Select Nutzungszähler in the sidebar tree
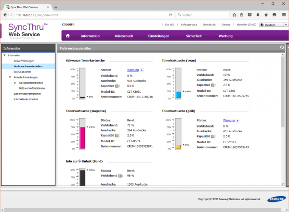 click(23, 72)
